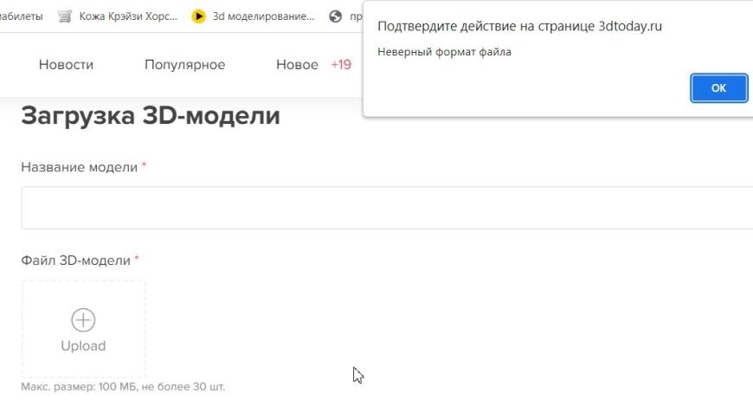Open the partially visible билеты bookmark

click(x=21, y=16)
